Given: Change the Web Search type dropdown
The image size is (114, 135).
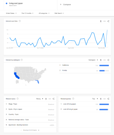Looking at the screenshot, I should click(59, 13).
